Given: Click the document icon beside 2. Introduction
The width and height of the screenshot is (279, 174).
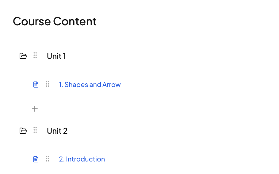Looking at the screenshot, I should 36,159.
